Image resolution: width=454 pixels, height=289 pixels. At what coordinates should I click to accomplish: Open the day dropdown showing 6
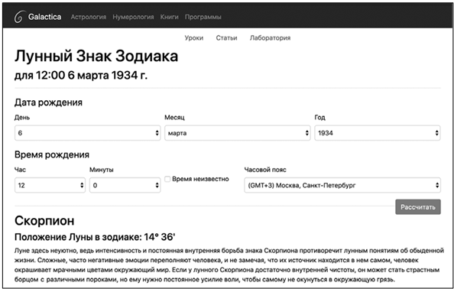[87, 133]
